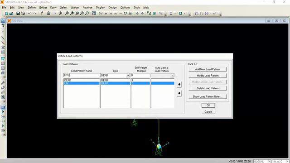Click Modify Load Pattern button
290x163 pixels.
pyautogui.click(x=208, y=76)
